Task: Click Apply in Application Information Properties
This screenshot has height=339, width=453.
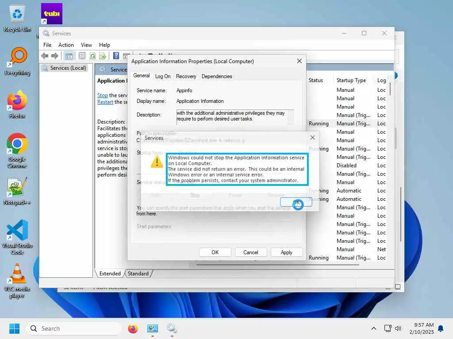Action: point(286,252)
